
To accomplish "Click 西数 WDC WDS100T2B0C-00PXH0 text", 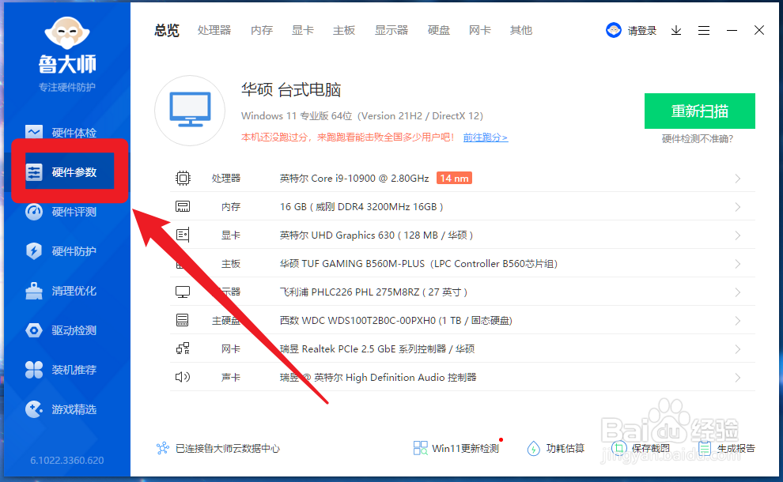I will 396,320.
